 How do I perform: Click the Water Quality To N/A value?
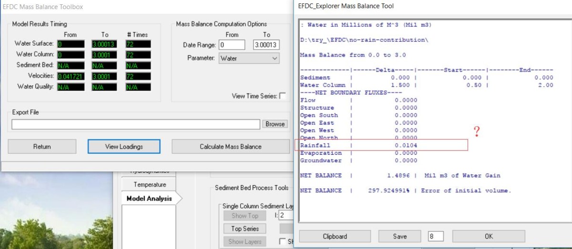(104, 87)
